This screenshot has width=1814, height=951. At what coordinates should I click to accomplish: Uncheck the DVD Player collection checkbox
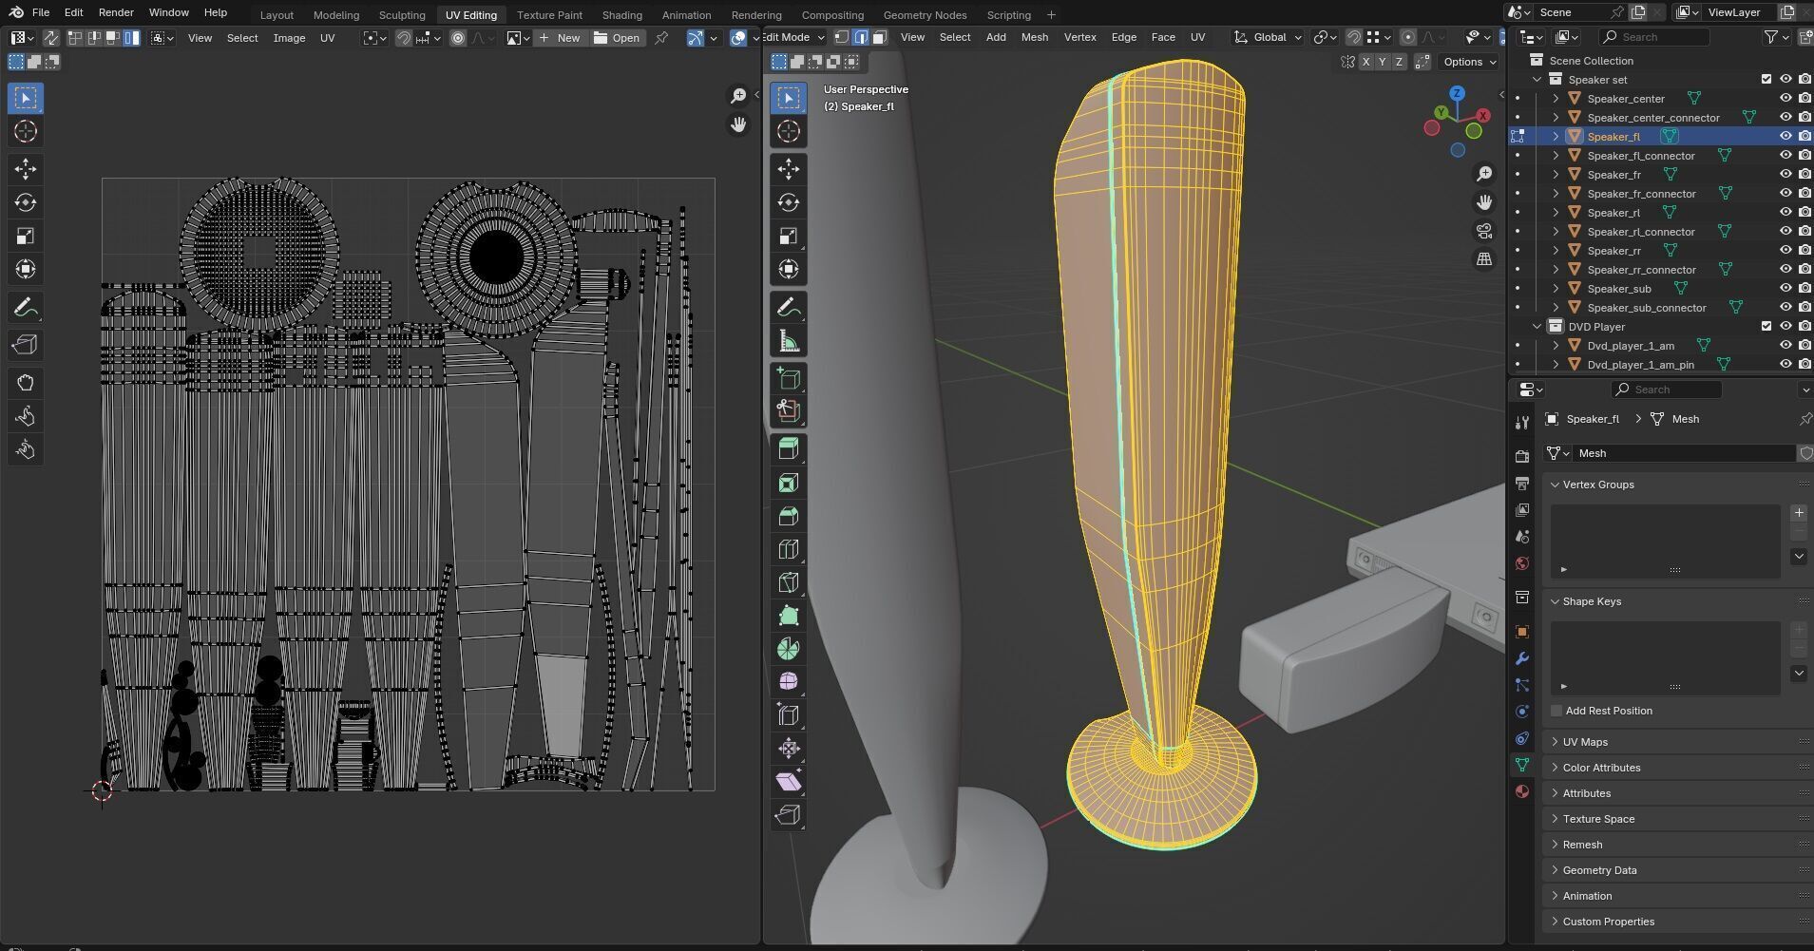pos(1766,327)
